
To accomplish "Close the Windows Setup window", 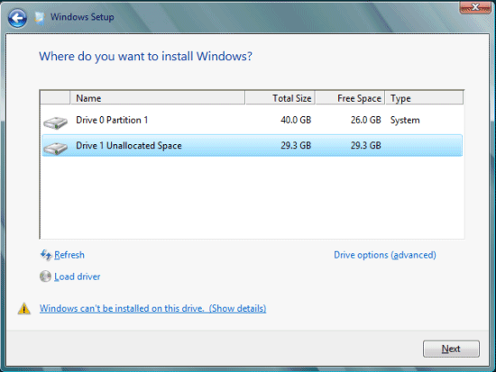I will click(475, 7).
